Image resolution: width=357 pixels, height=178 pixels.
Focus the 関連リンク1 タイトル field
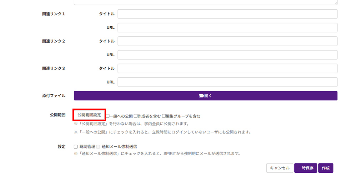(x=227, y=14)
